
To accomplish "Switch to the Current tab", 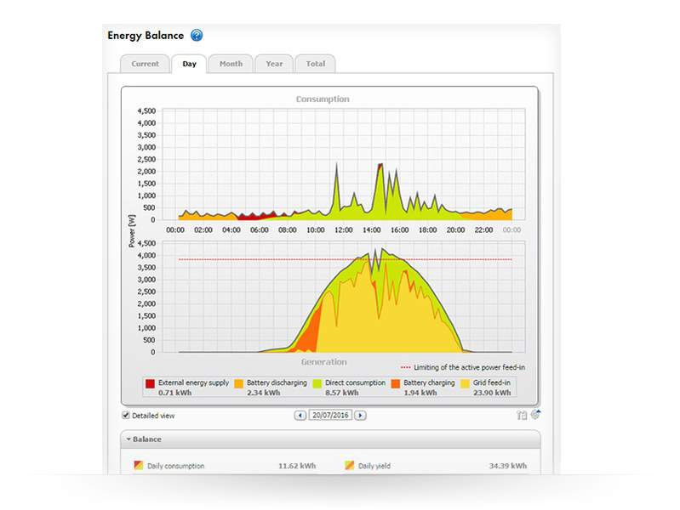I will tap(145, 64).
